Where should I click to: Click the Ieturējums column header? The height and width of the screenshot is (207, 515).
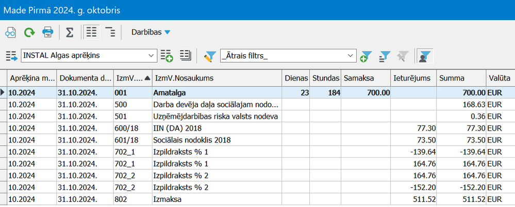click(413, 78)
